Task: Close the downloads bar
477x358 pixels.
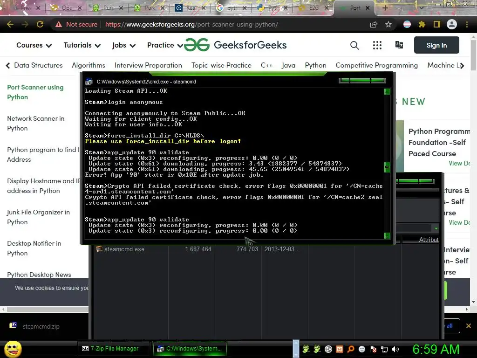Action: (x=469, y=326)
